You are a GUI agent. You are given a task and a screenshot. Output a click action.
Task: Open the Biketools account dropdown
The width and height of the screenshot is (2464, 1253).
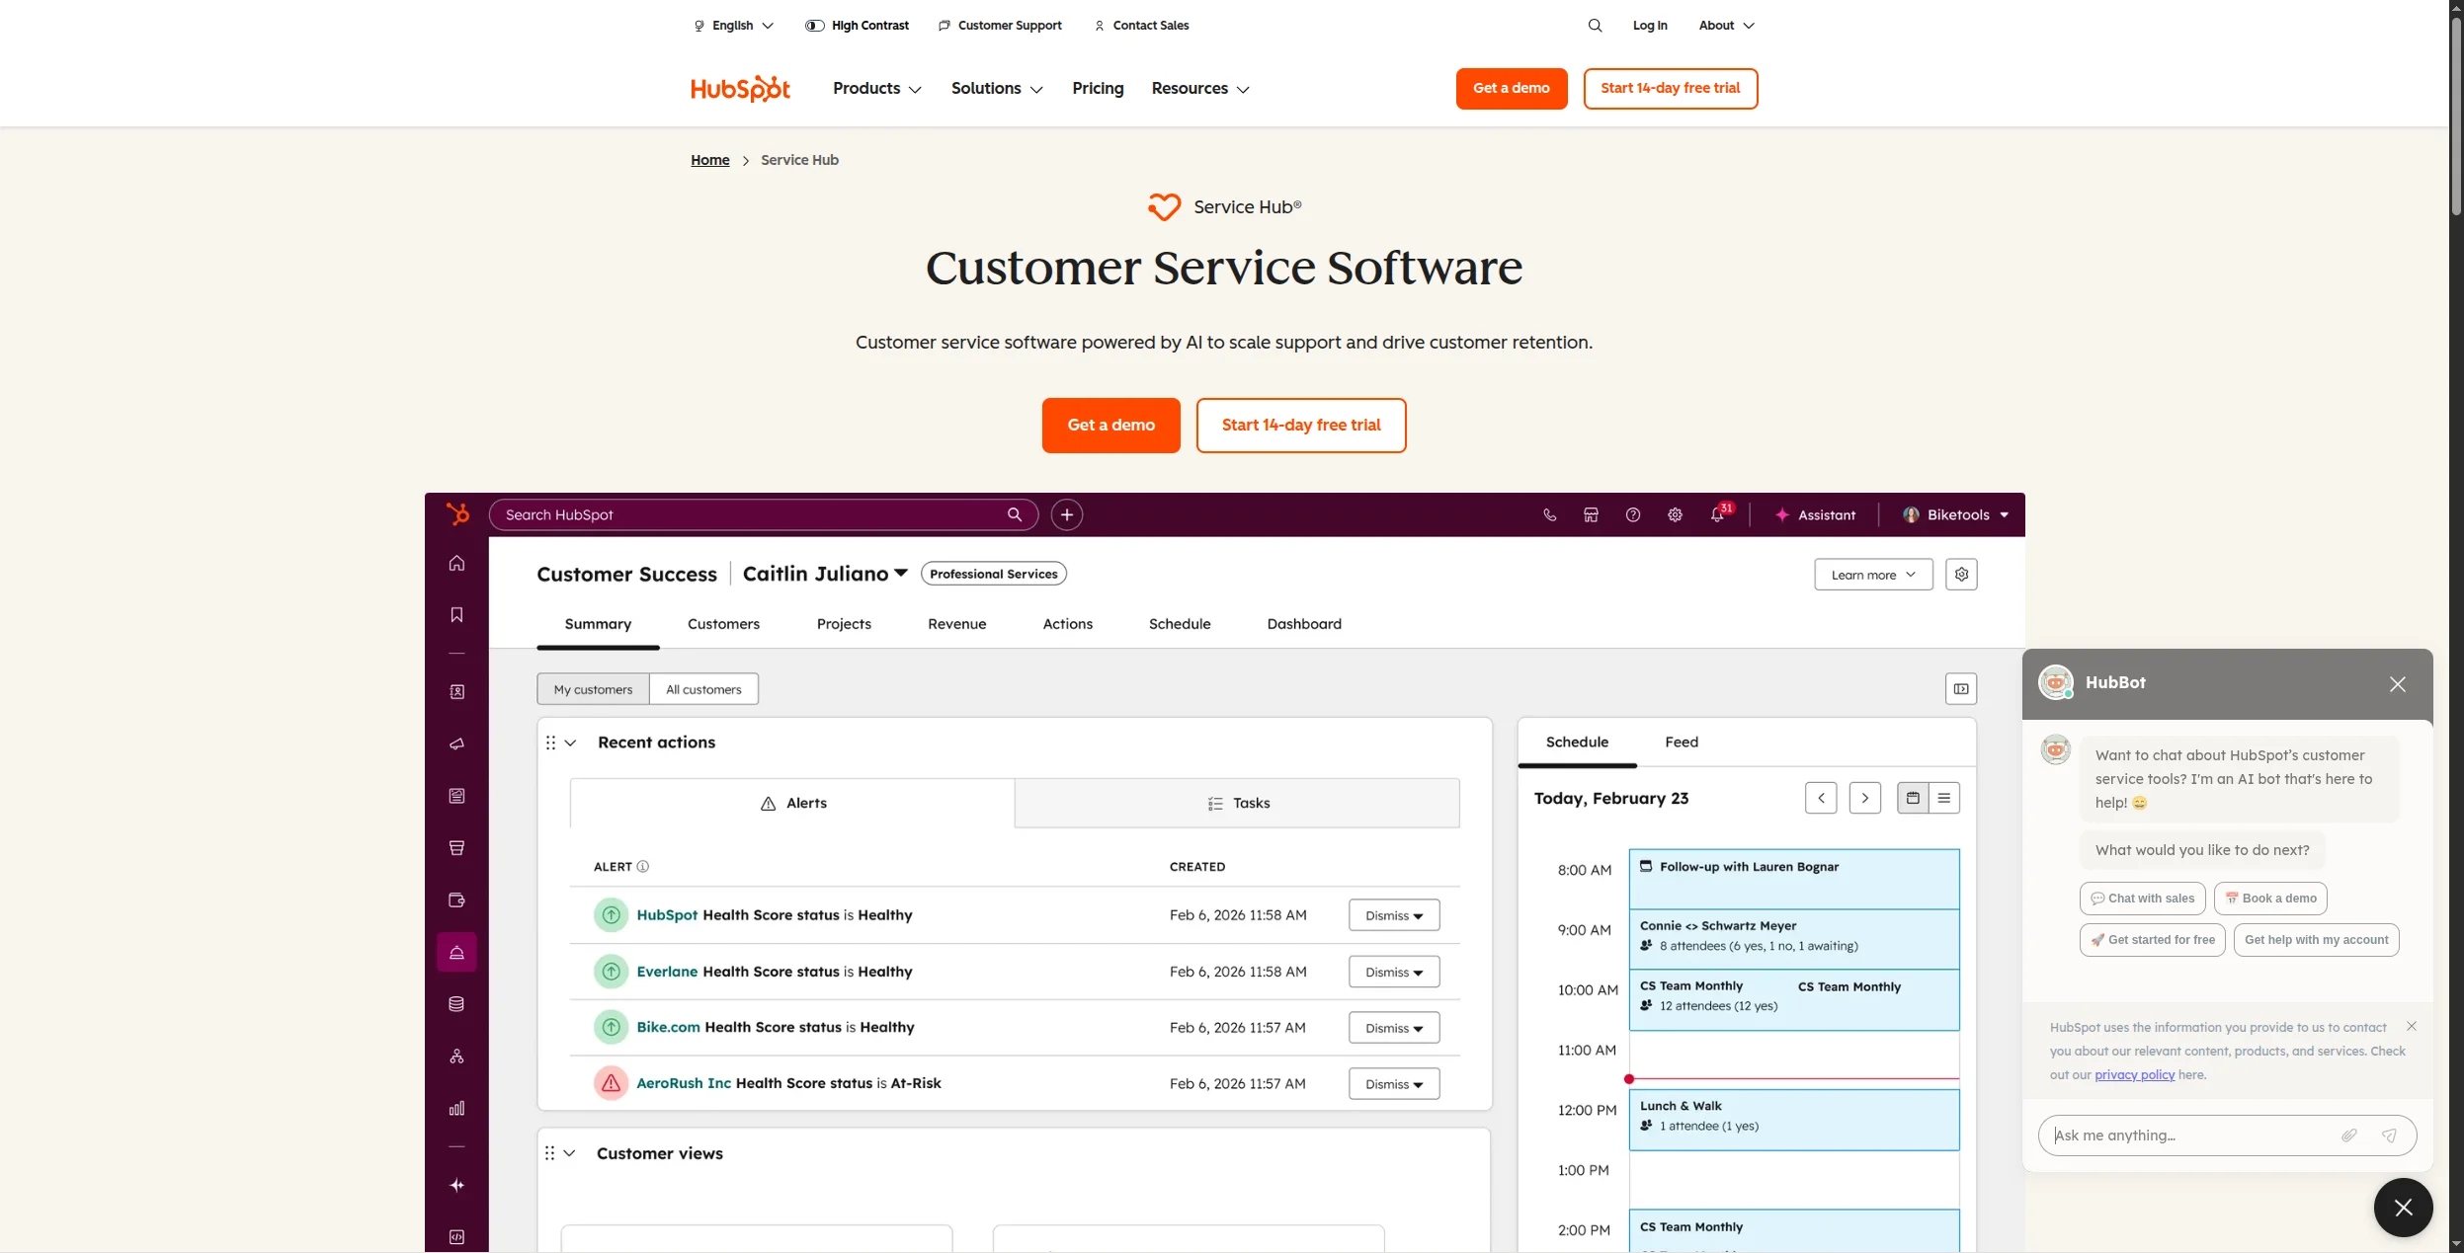point(1956,514)
